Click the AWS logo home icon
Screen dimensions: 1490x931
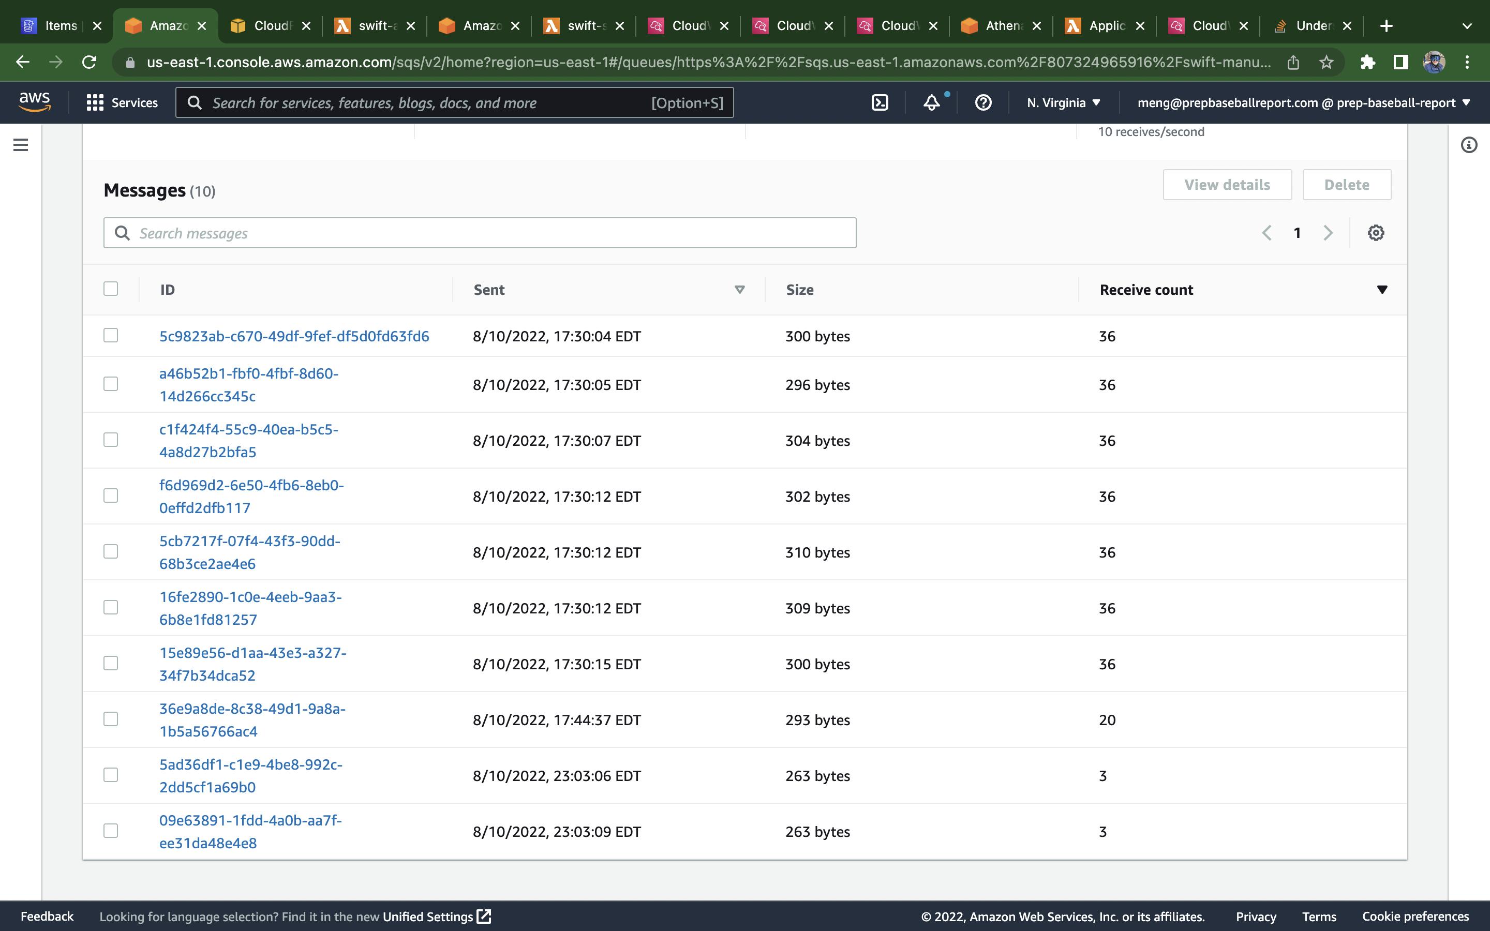tap(35, 101)
